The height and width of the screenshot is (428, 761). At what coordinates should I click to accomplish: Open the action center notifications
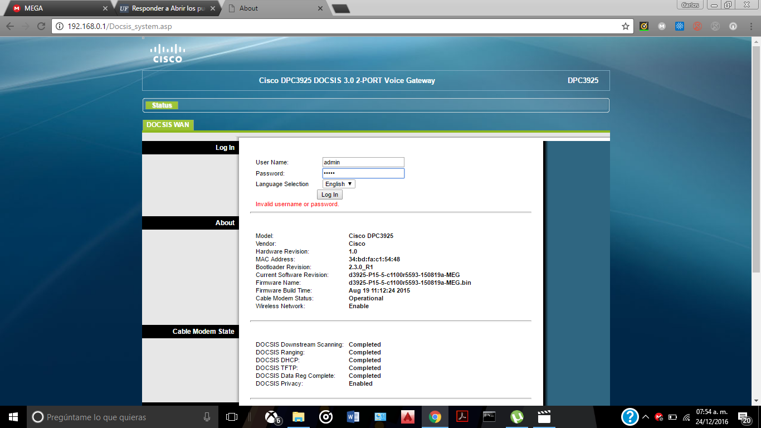tap(744, 417)
